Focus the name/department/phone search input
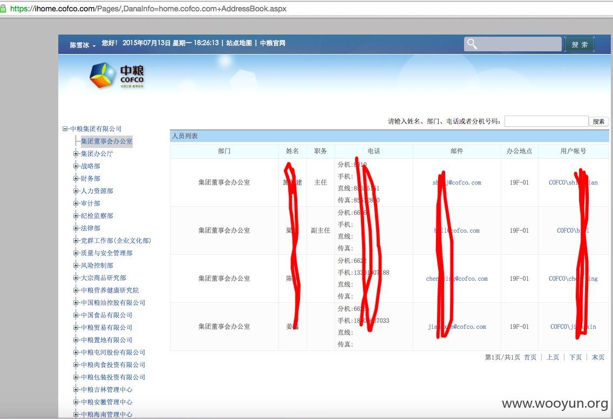 (546, 121)
